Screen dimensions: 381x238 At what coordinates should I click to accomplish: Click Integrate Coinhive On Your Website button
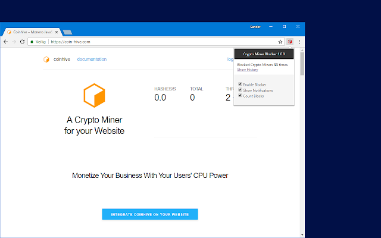[x=150, y=214]
